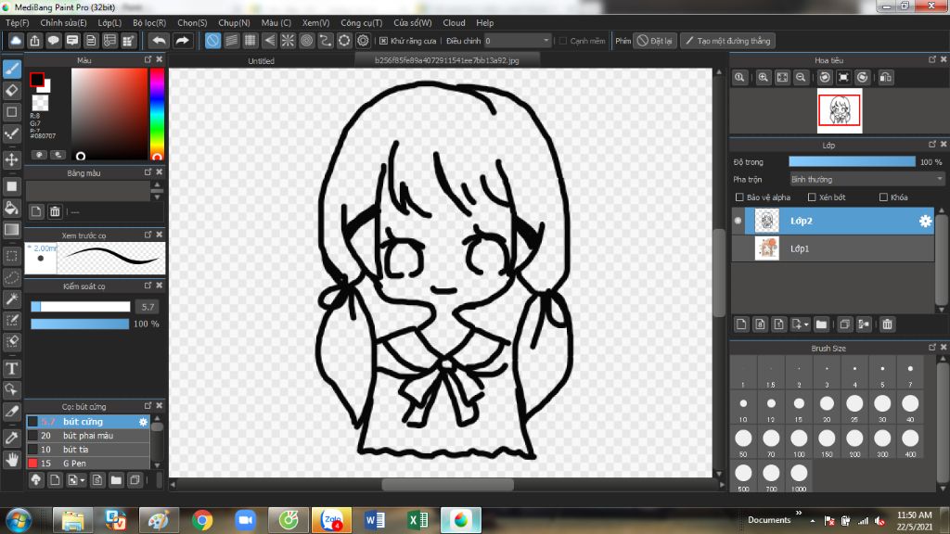Image resolution: width=950 pixels, height=534 pixels.
Task: Select the Text tool
Action: pyautogui.click(x=11, y=369)
